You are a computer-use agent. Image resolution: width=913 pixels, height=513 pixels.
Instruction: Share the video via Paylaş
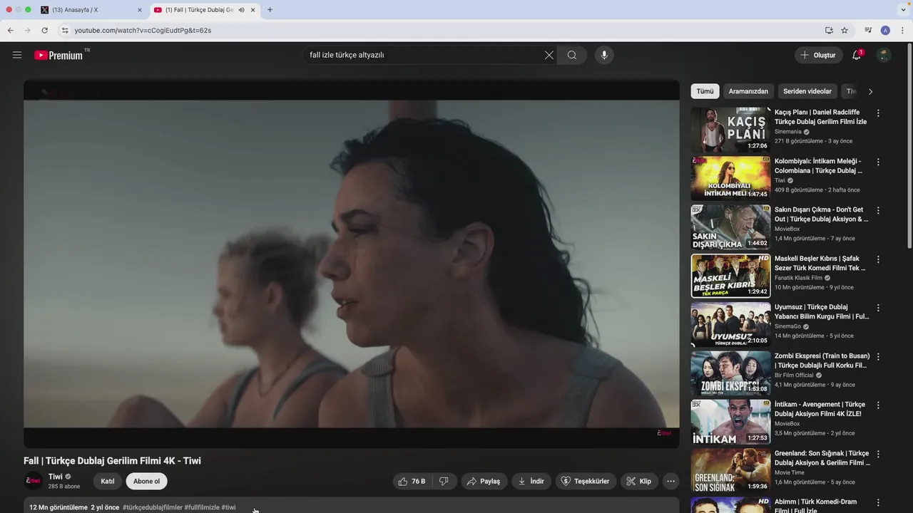click(x=484, y=481)
